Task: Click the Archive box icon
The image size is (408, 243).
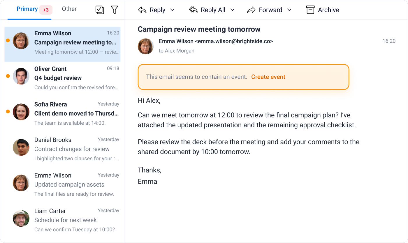Action: tap(310, 10)
